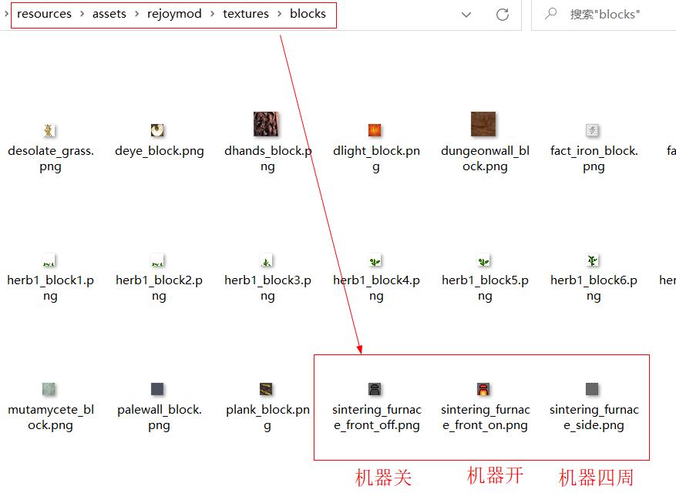The image size is (676, 493).
Task: Expand the chevron after rejoymod breadcrumb
Action: click(x=212, y=14)
